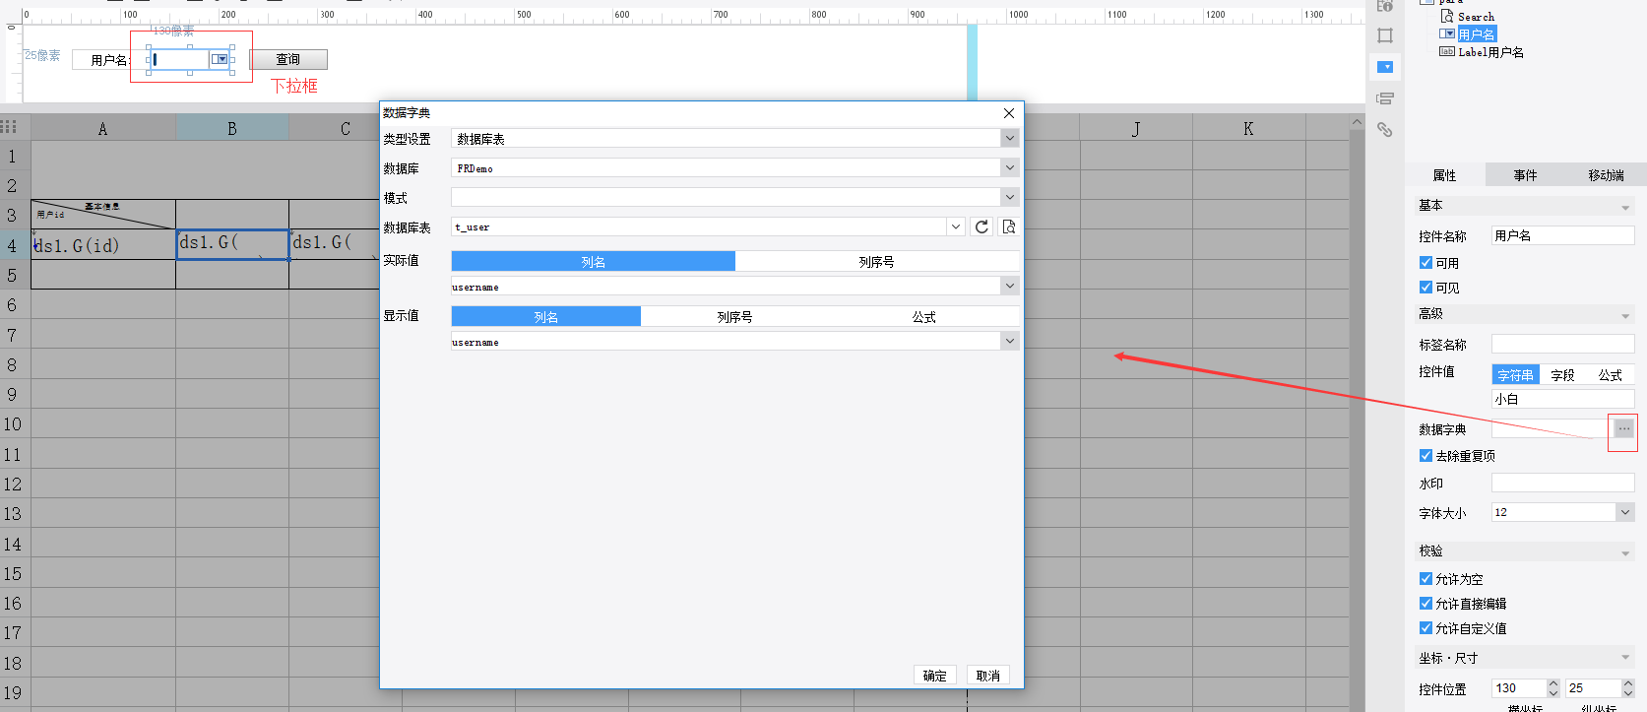Viewport: 1647px width, 712px height.
Task: Click the spreadsheet vertical scrollbar up arrow
Action: click(1357, 122)
